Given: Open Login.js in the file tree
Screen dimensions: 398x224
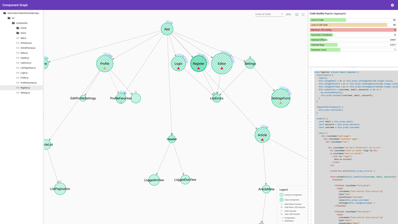Looking at the screenshot, I should point(22,73).
